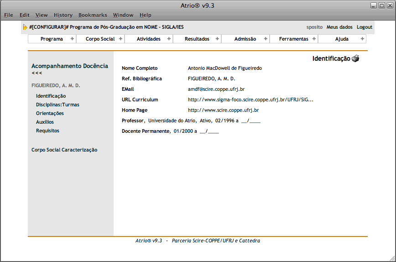Open the Bookmarks menu in the menu bar
This screenshot has width=396, height=262.
[x=93, y=15]
